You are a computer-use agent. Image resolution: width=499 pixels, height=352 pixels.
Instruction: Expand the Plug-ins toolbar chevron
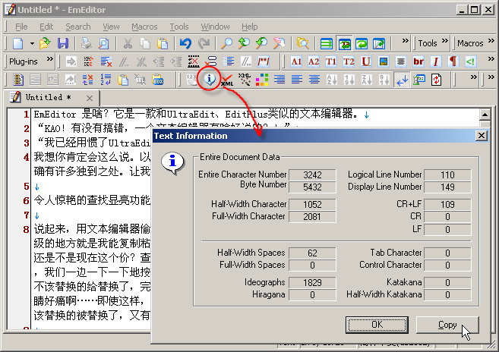click(x=50, y=59)
